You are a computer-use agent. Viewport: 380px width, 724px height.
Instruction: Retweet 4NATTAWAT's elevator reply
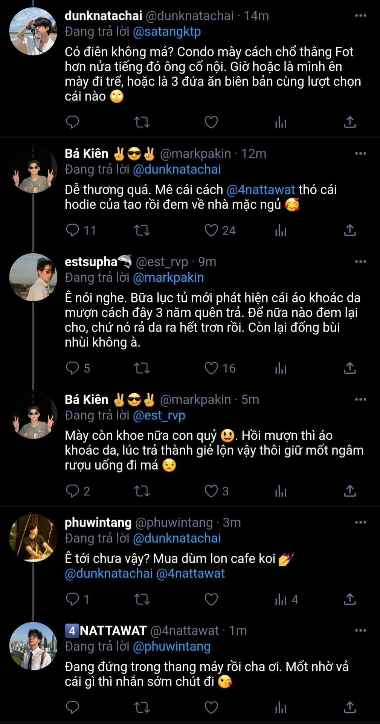pyautogui.click(x=142, y=707)
